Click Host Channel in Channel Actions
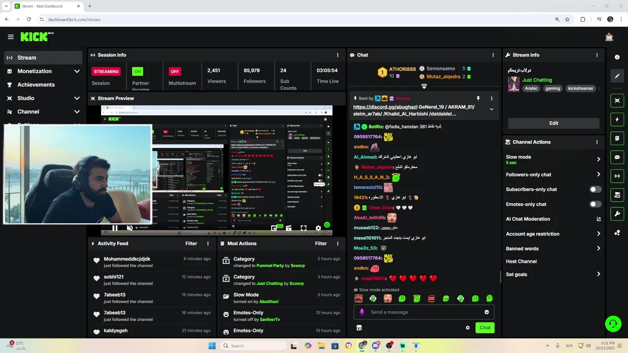 [x=521, y=262]
